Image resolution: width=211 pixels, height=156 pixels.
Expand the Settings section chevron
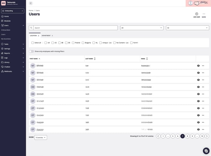(23, 49)
